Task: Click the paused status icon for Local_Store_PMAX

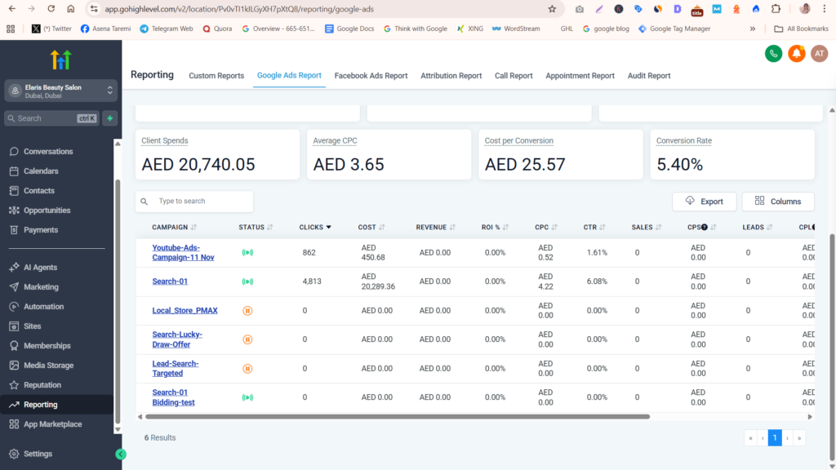Action: click(x=247, y=311)
